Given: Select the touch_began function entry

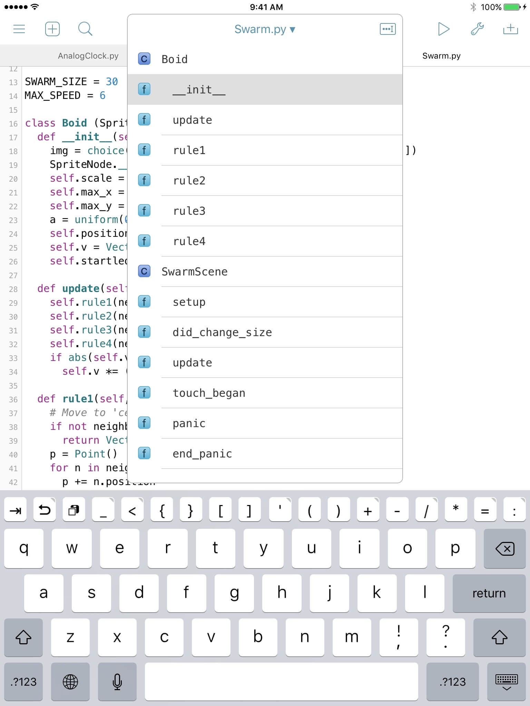Looking at the screenshot, I should [x=209, y=393].
